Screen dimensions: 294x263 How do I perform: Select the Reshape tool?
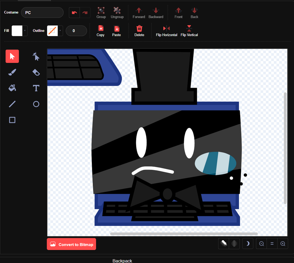(36, 56)
